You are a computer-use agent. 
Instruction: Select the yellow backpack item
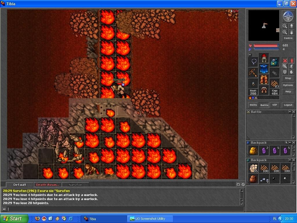(x=253, y=151)
